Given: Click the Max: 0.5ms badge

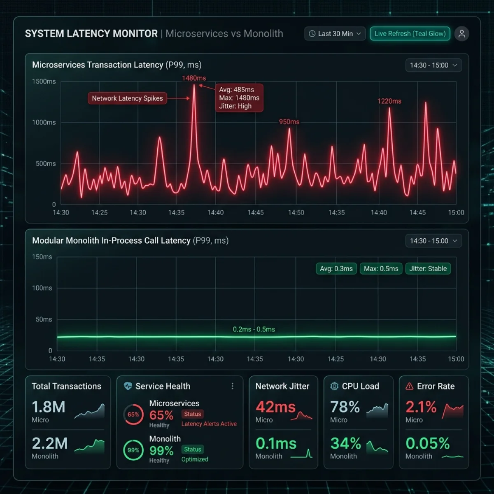Looking at the screenshot, I should 381,269.
